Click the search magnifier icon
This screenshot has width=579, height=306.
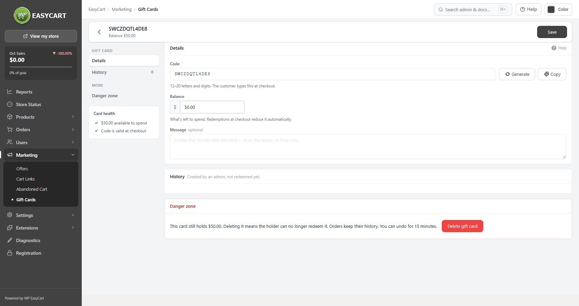click(441, 10)
